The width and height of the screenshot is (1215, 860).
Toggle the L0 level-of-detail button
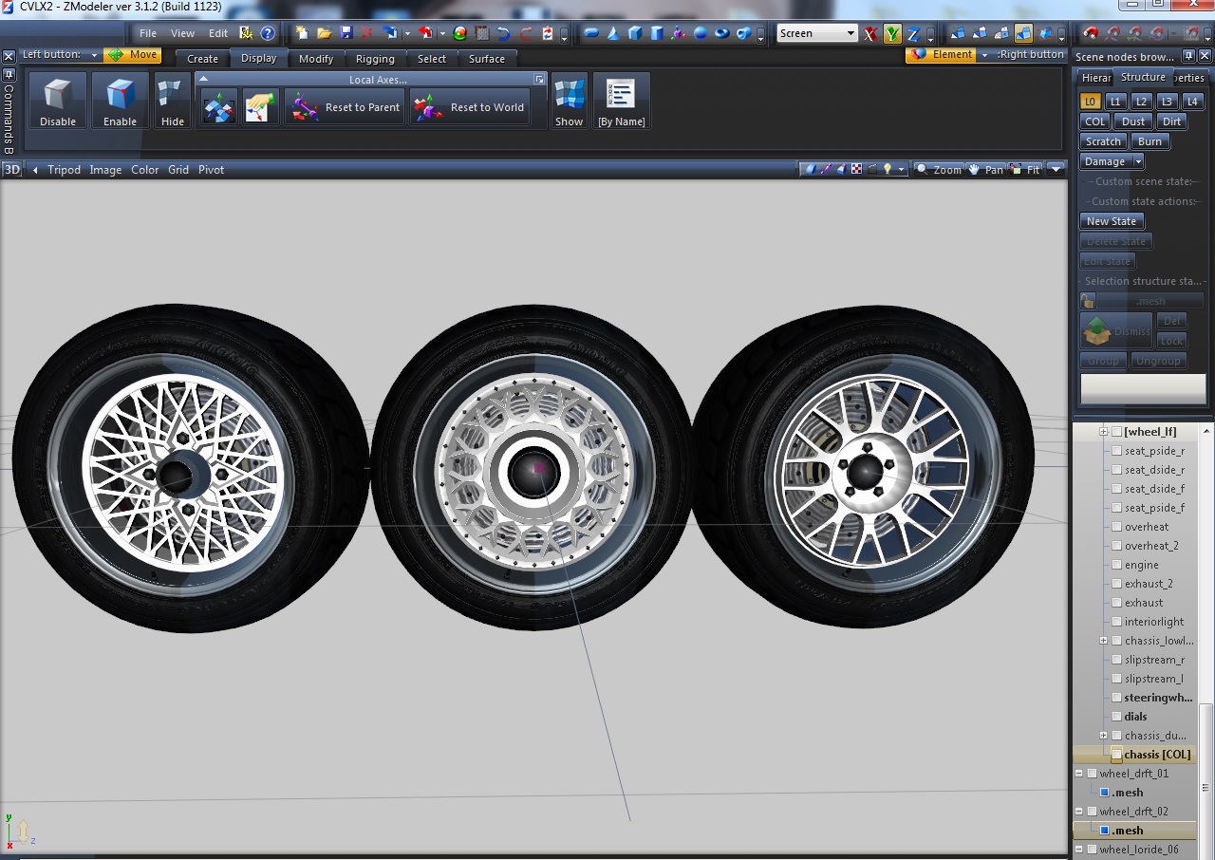[1091, 102]
